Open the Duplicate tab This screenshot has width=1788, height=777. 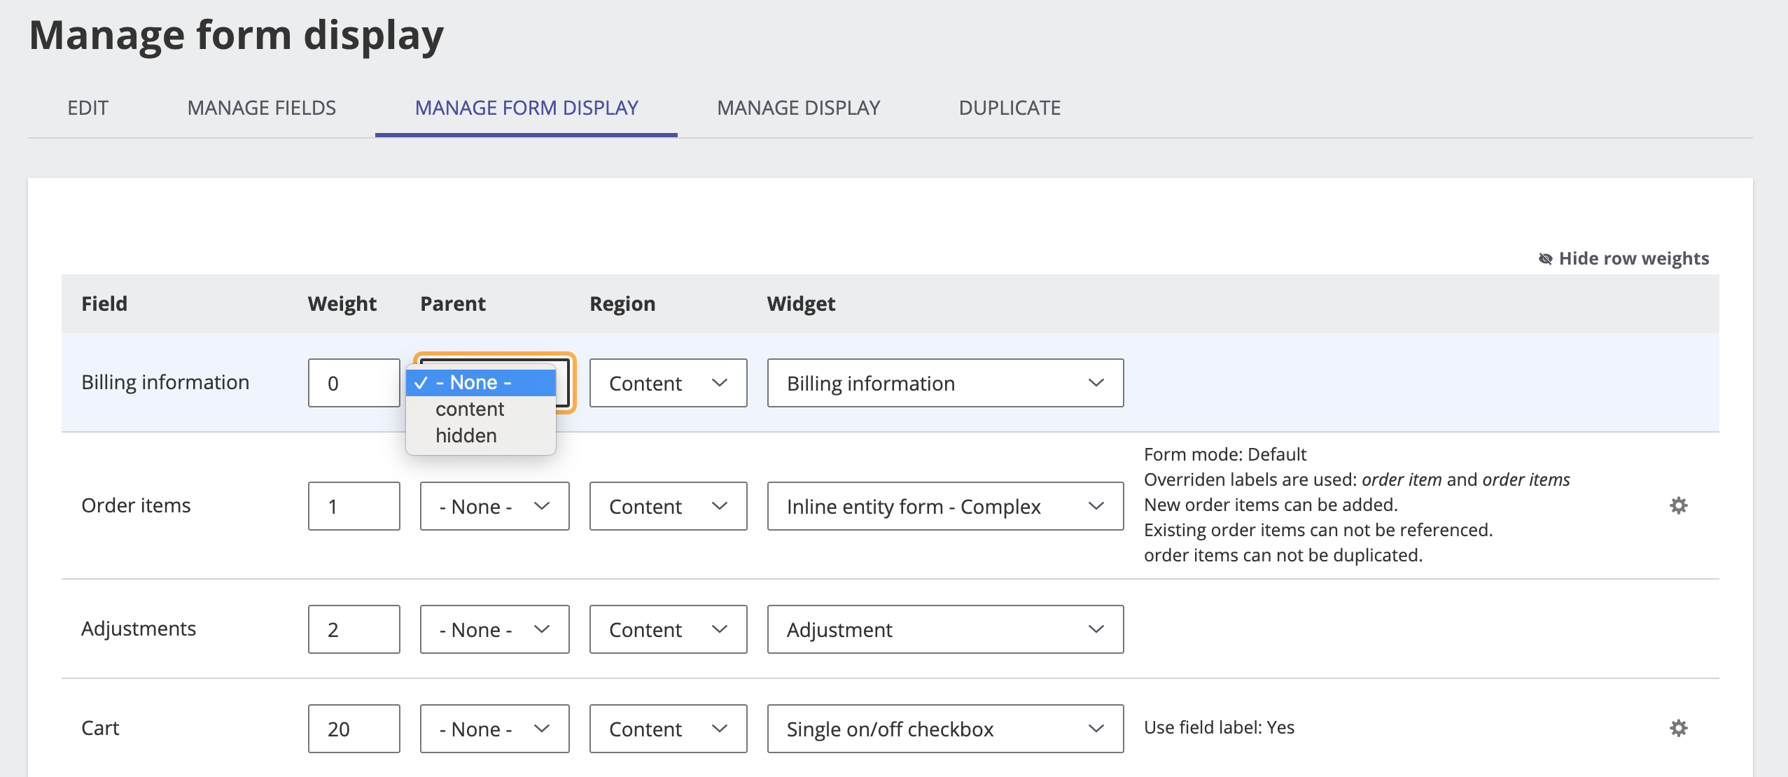(1010, 108)
